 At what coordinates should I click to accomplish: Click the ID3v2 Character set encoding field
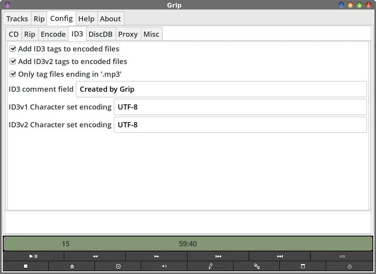coord(240,125)
